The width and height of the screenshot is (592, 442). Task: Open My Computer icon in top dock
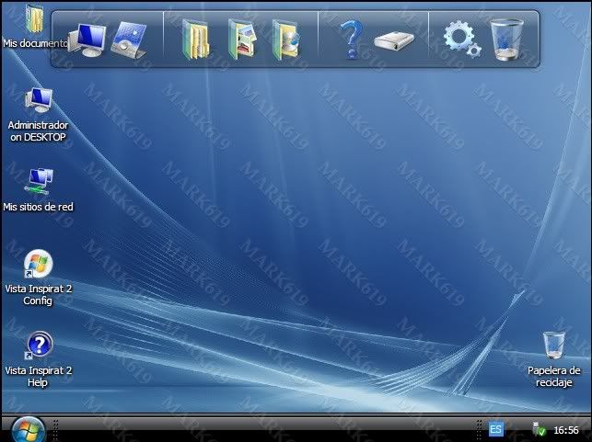pyautogui.click(x=87, y=40)
